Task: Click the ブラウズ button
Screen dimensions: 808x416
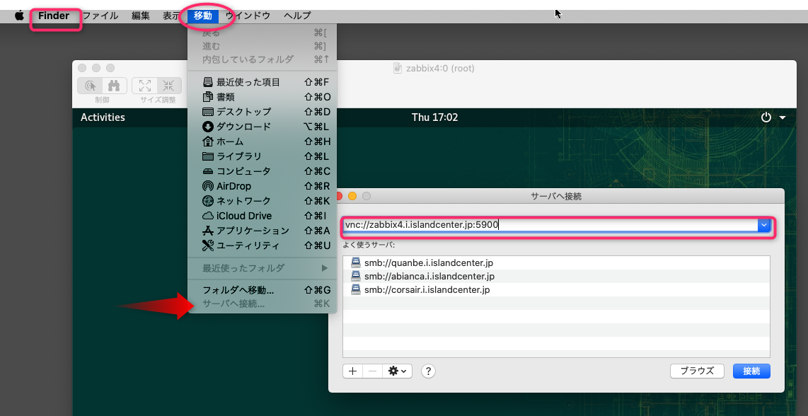Action: (x=697, y=371)
